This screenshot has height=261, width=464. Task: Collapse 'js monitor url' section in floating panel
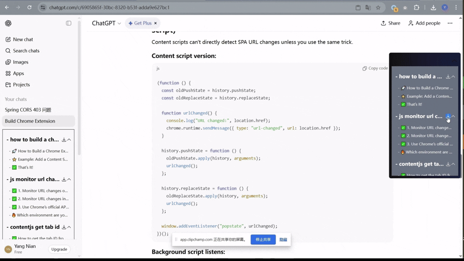pos(453,116)
